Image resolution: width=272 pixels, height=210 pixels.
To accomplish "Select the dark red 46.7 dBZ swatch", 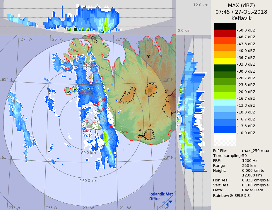I will point(225,34).
